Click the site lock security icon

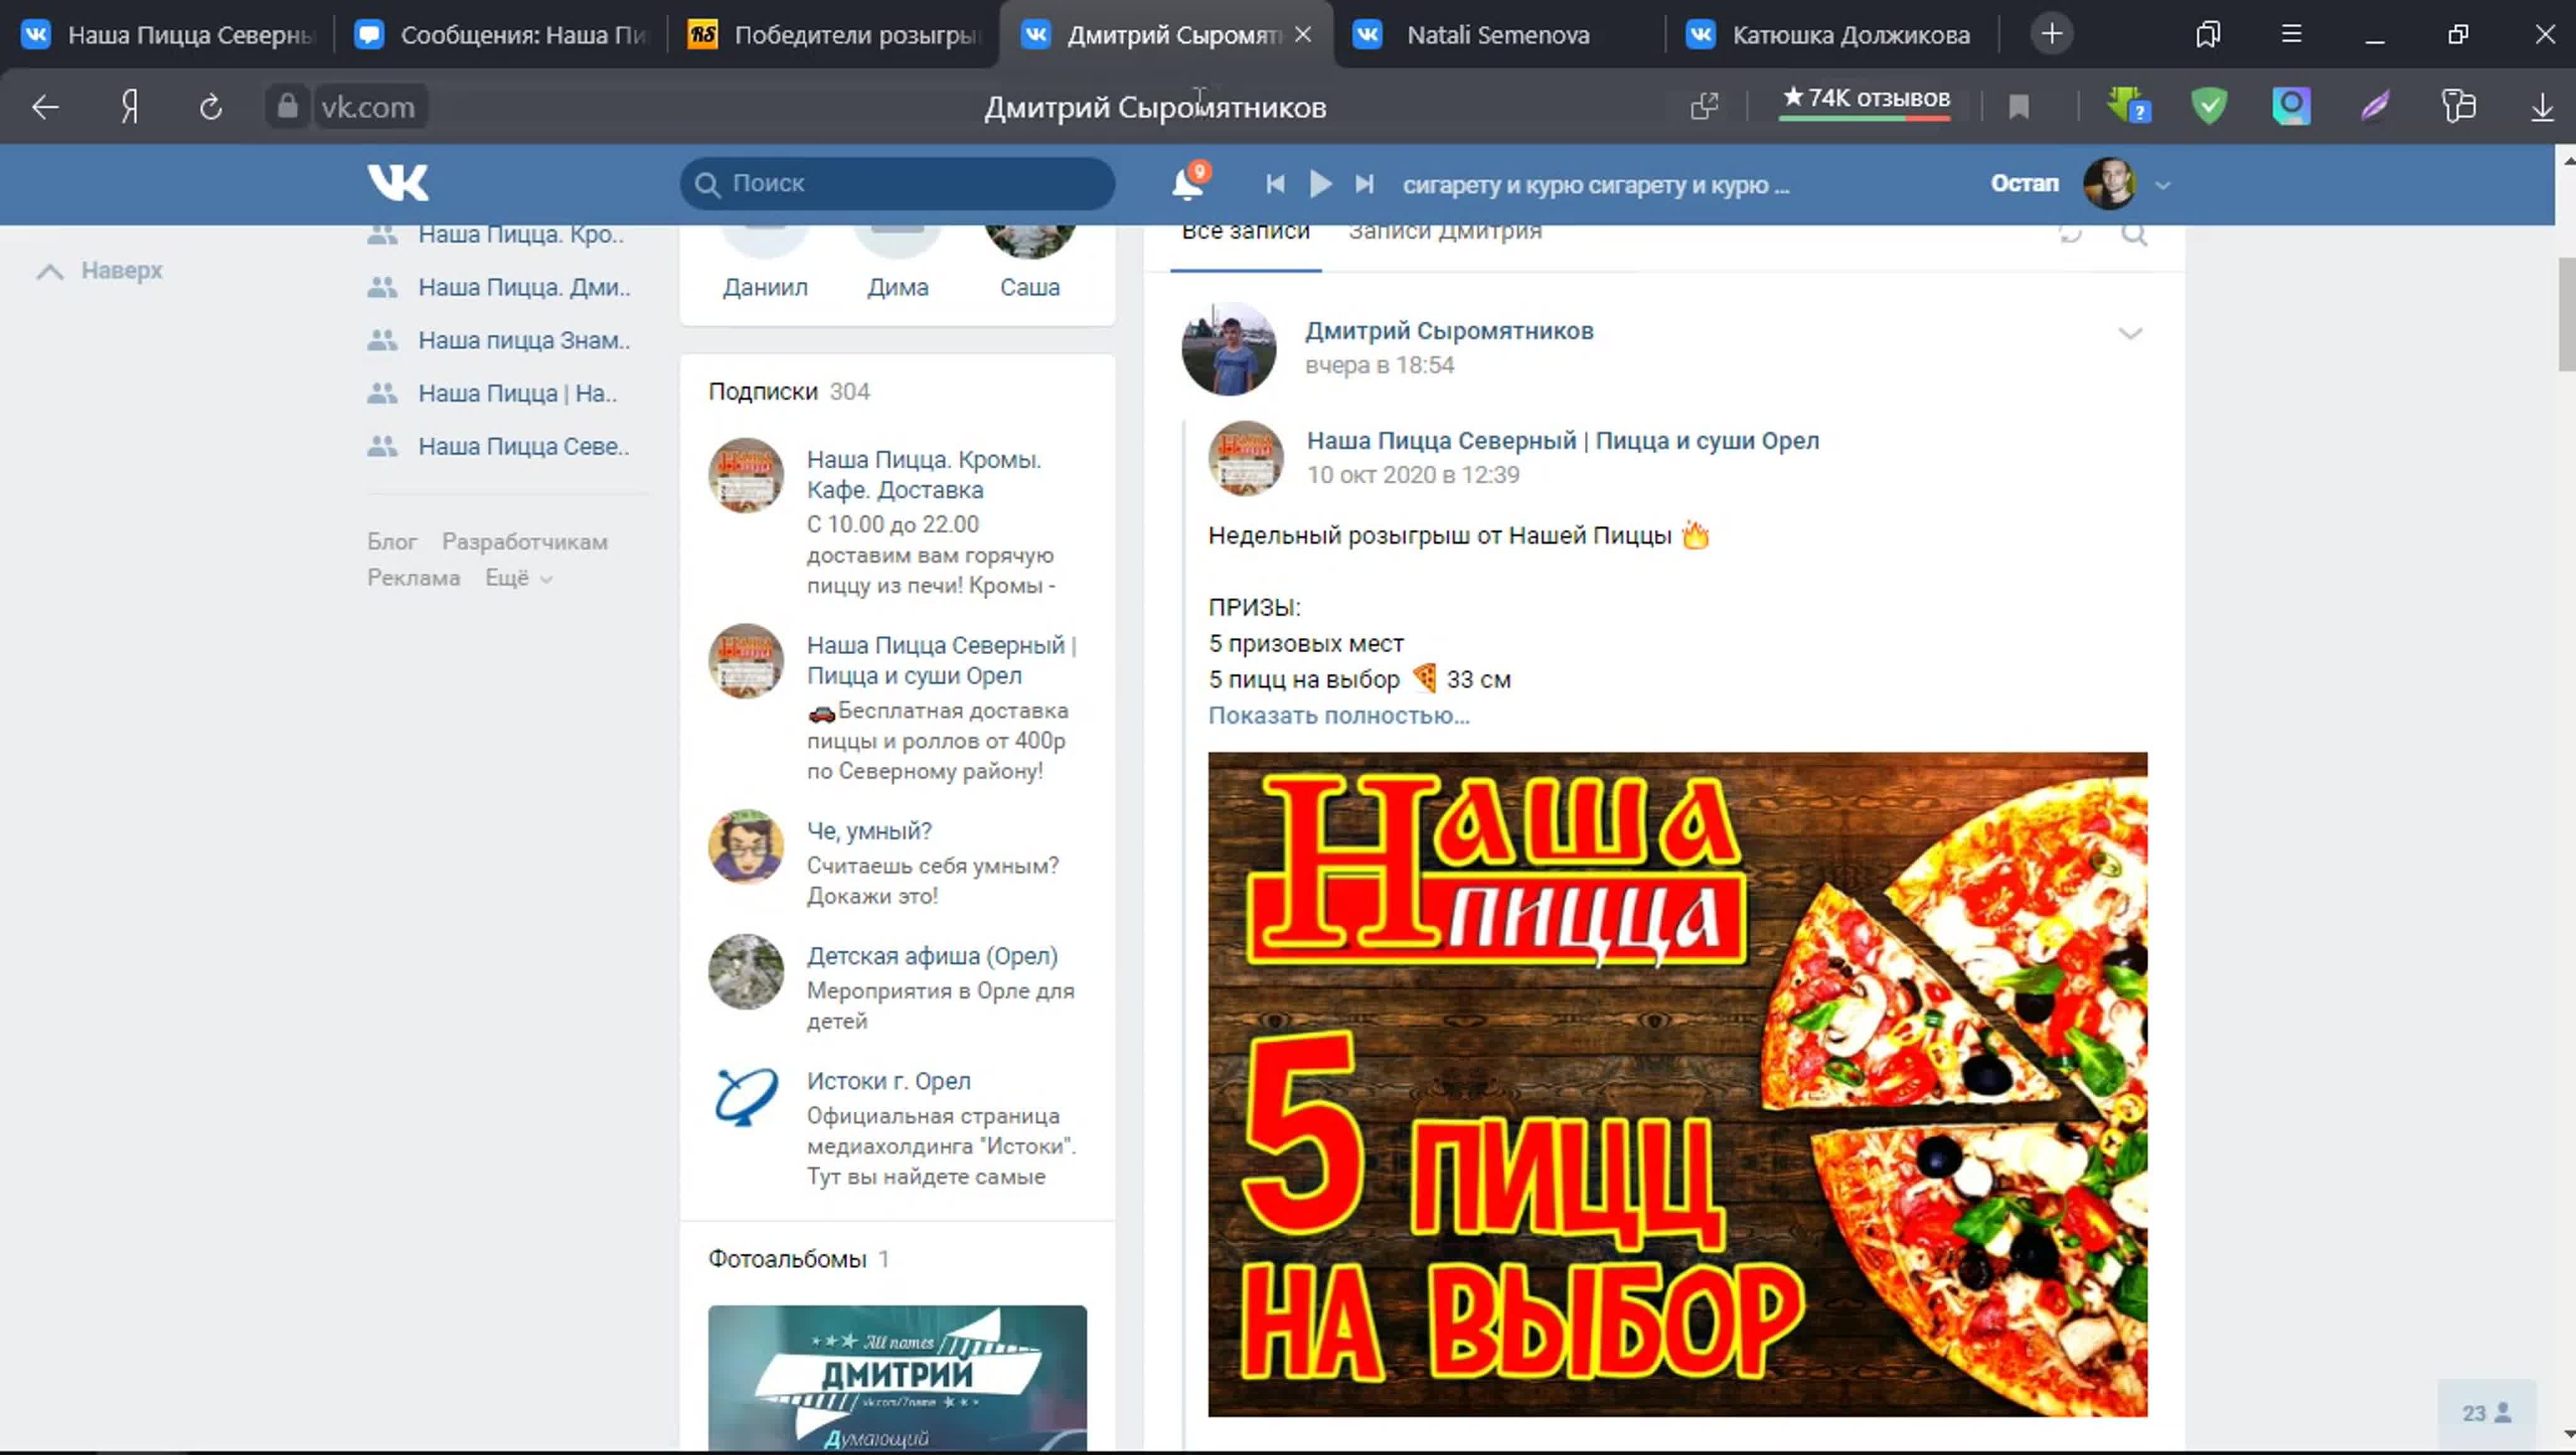pos(287,106)
